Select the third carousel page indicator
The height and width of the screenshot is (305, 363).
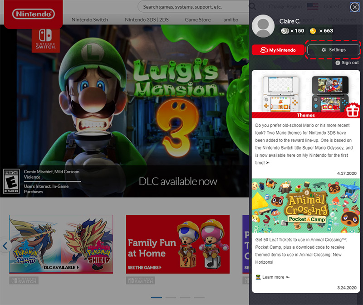(185, 297)
